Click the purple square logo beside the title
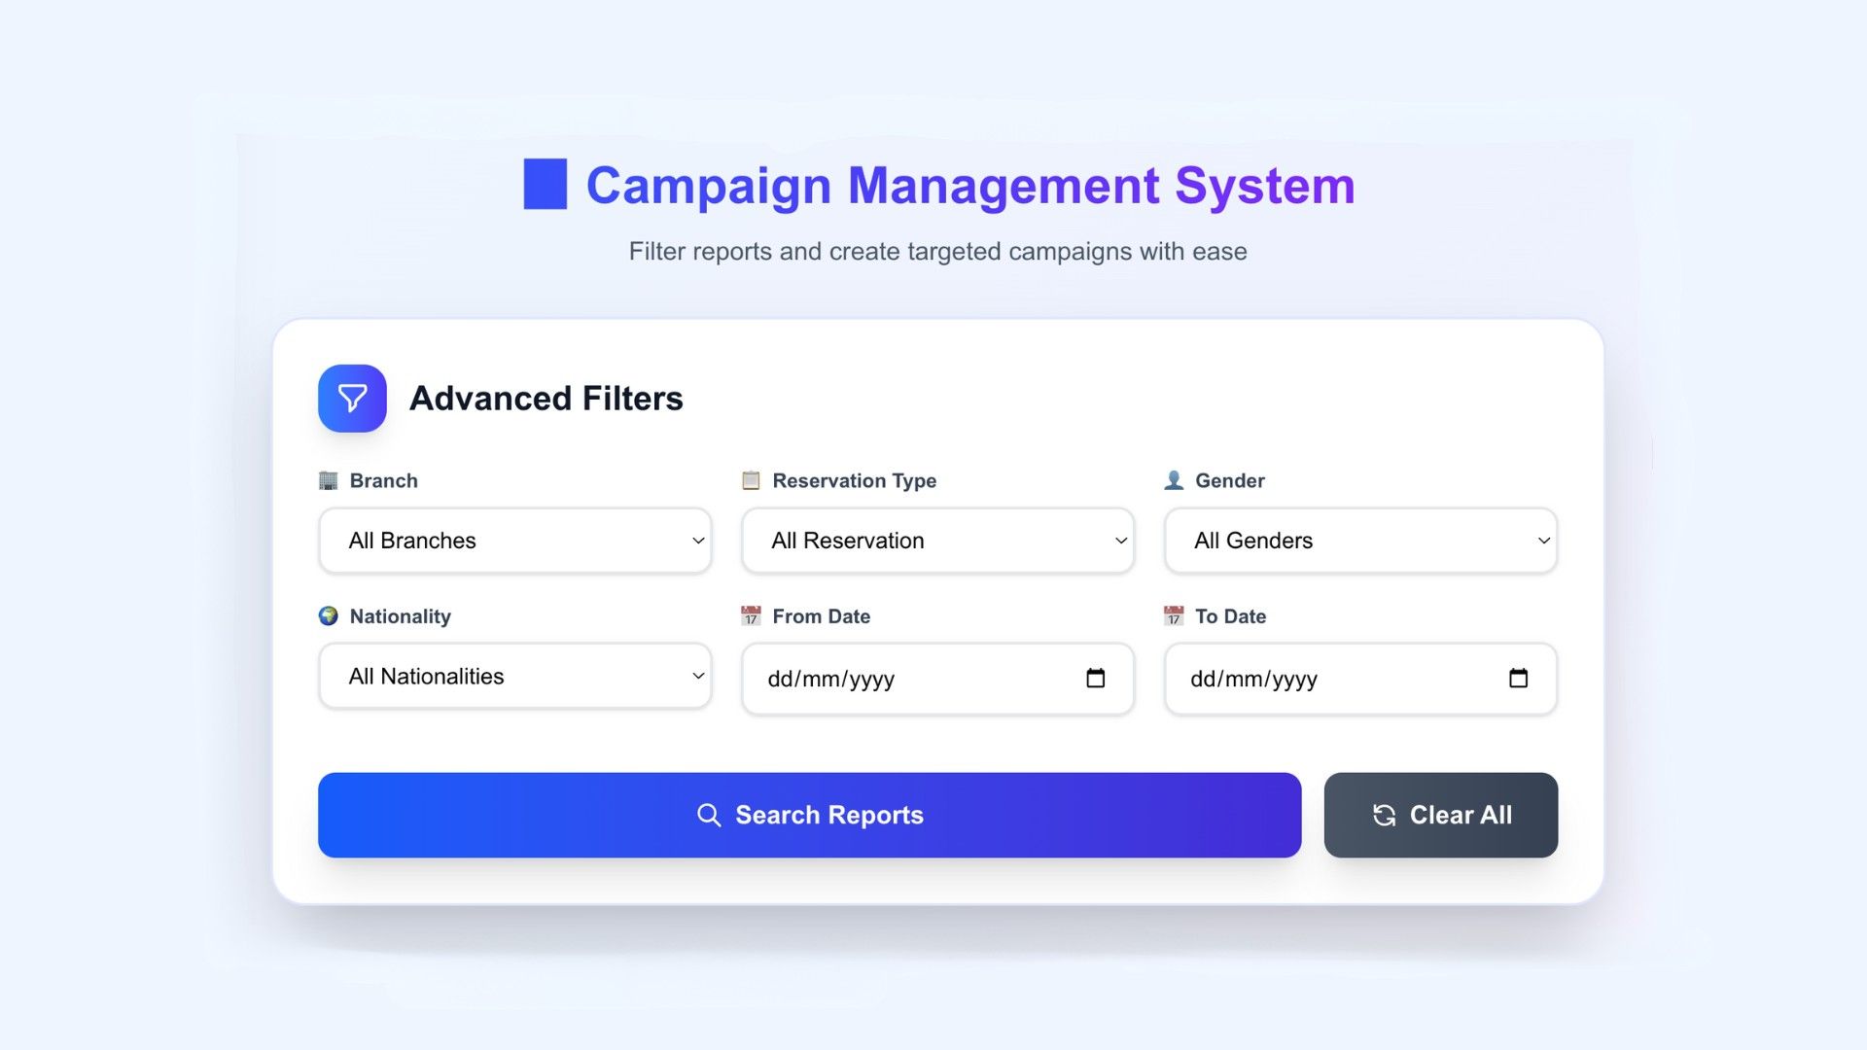This screenshot has height=1050, width=1867. pyautogui.click(x=545, y=185)
